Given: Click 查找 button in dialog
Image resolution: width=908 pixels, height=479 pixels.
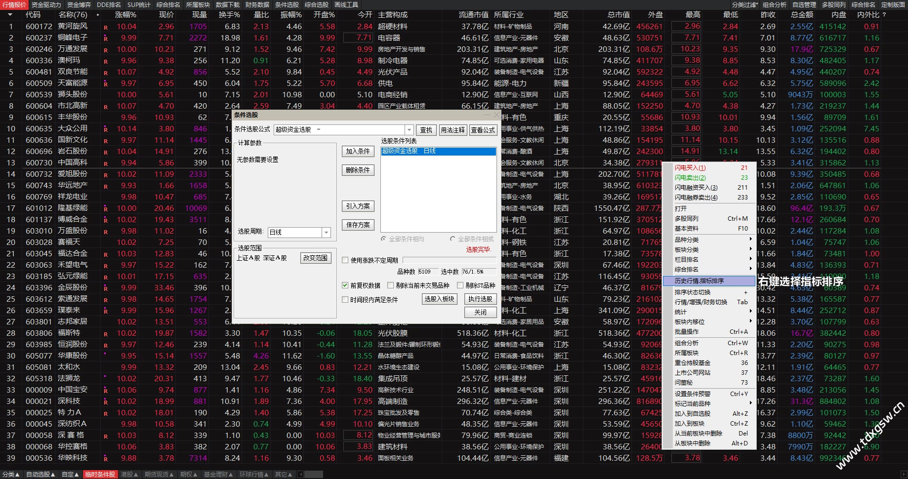Looking at the screenshot, I should point(426,130).
